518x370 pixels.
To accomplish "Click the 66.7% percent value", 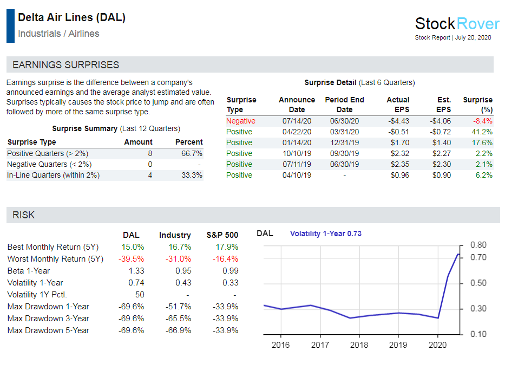I will tap(192, 153).
